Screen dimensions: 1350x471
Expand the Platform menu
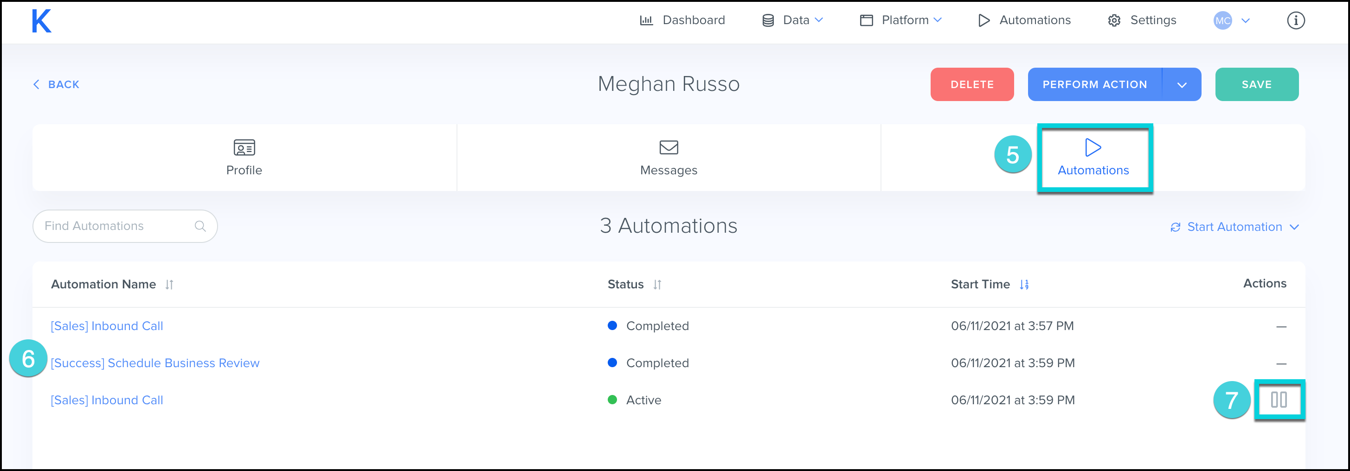click(901, 20)
